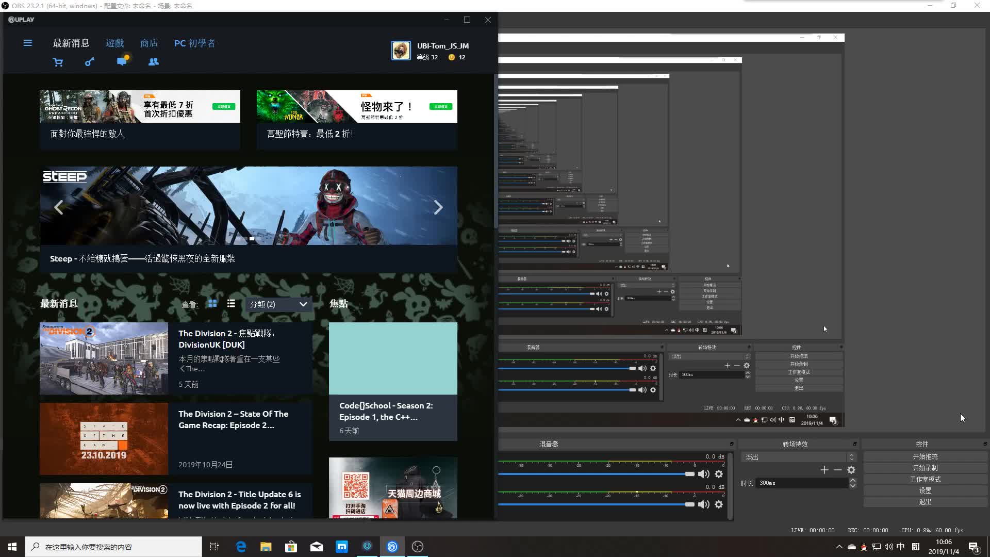
Task: Click the 开始推流 button
Action: (x=926, y=457)
